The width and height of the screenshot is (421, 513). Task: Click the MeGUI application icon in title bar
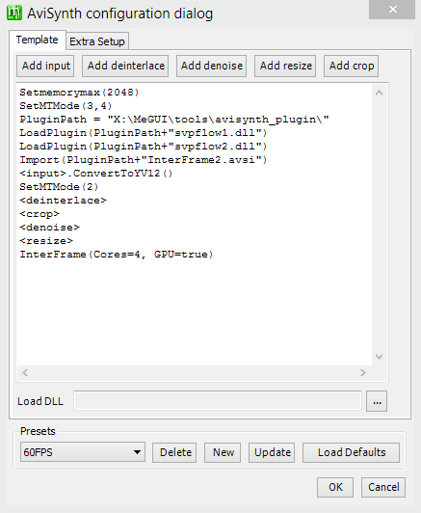(14, 13)
